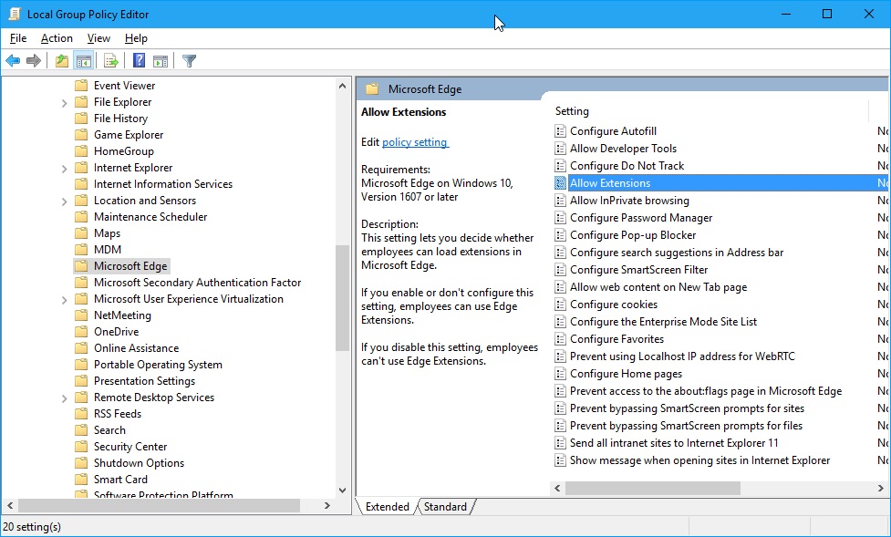Select Maps in the tree
The image size is (891, 537).
pos(107,233)
